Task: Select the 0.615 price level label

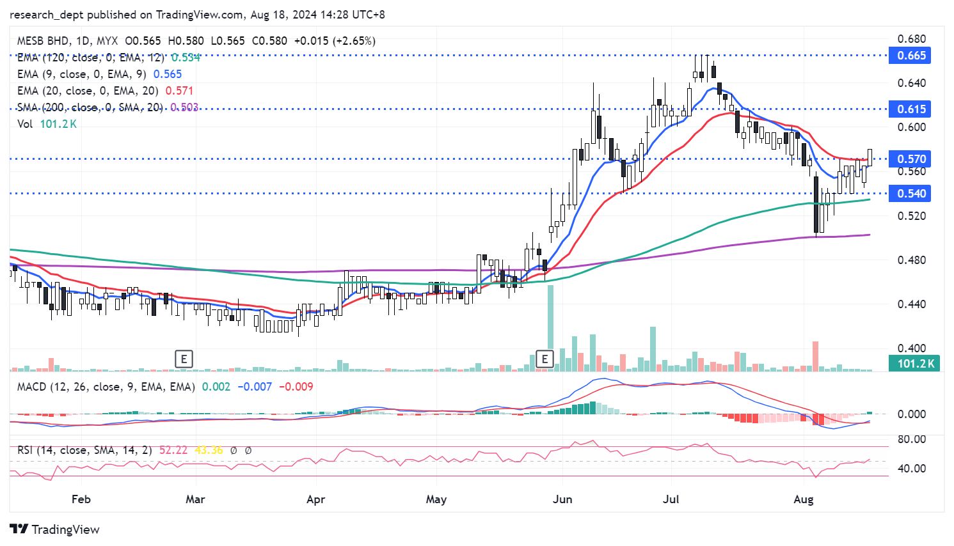Action: (910, 109)
